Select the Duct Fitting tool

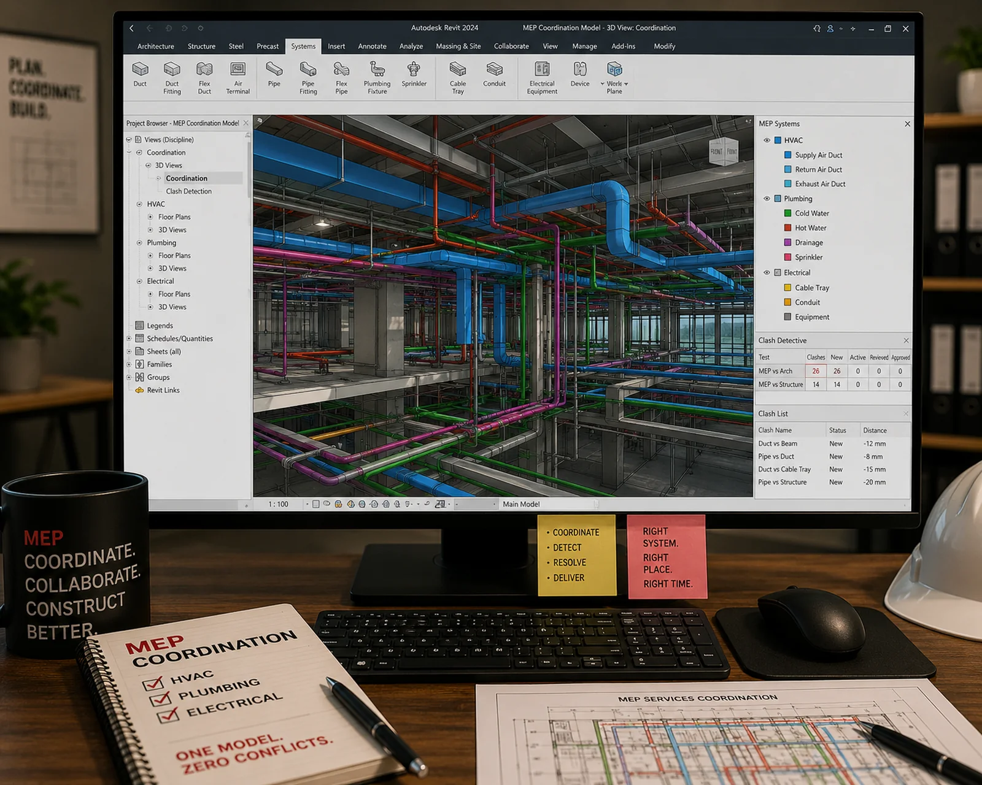pyautogui.click(x=172, y=78)
